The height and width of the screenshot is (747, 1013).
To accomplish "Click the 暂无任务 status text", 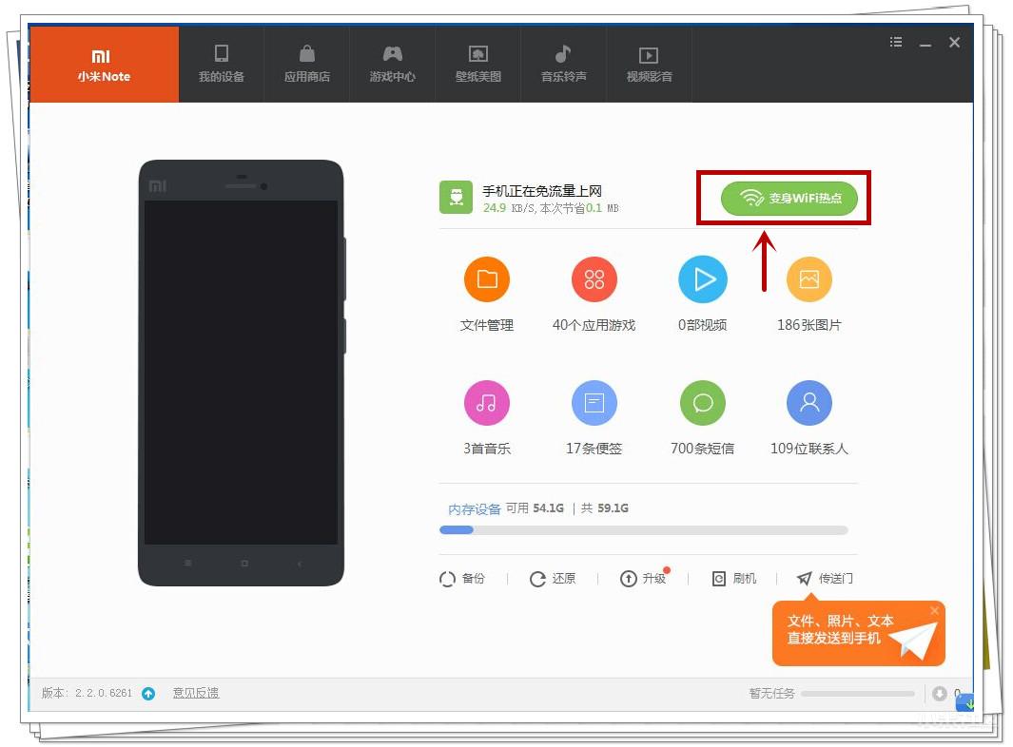I will pos(771,694).
